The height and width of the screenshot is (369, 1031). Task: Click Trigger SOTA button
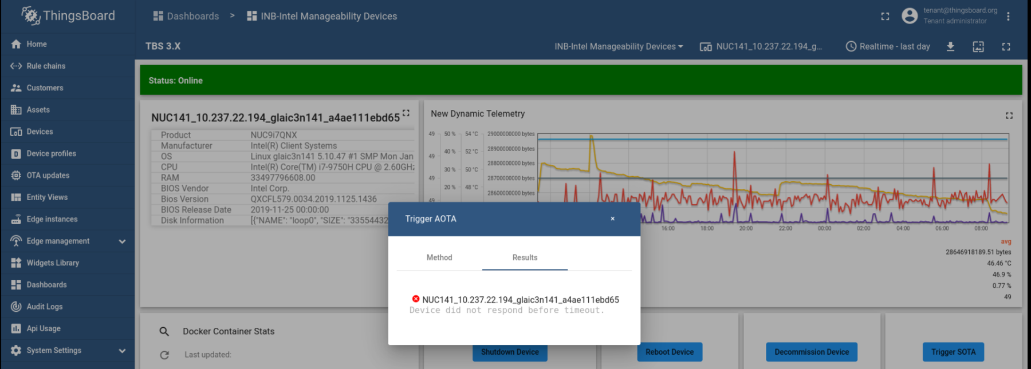tap(953, 352)
